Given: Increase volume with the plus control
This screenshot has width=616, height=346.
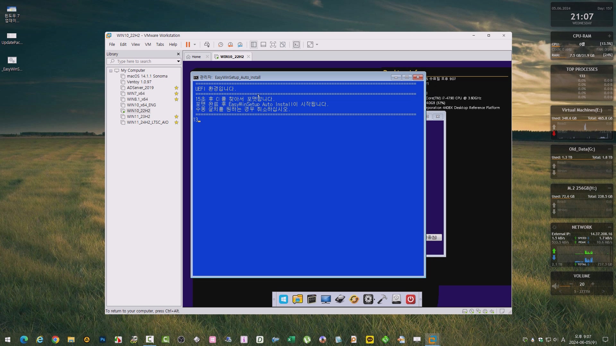Looking at the screenshot, I should coord(593,284).
